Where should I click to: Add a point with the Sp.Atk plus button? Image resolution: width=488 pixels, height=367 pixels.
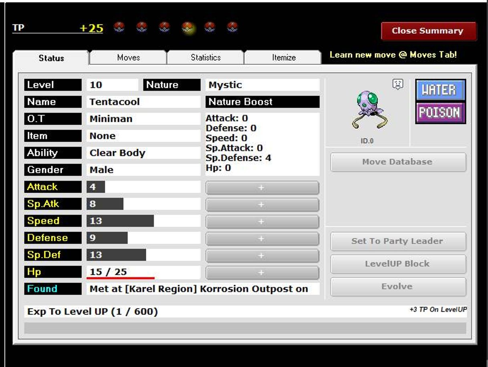262,205
